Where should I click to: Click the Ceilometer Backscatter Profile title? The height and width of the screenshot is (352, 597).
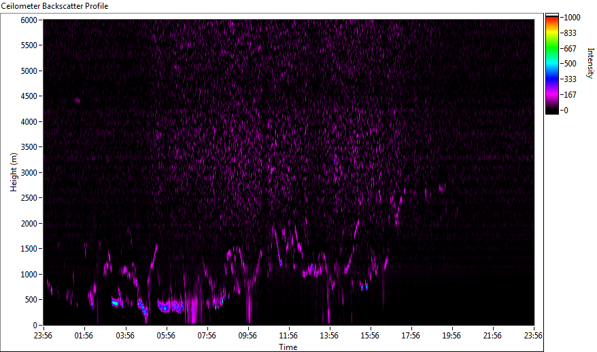click(x=54, y=6)
